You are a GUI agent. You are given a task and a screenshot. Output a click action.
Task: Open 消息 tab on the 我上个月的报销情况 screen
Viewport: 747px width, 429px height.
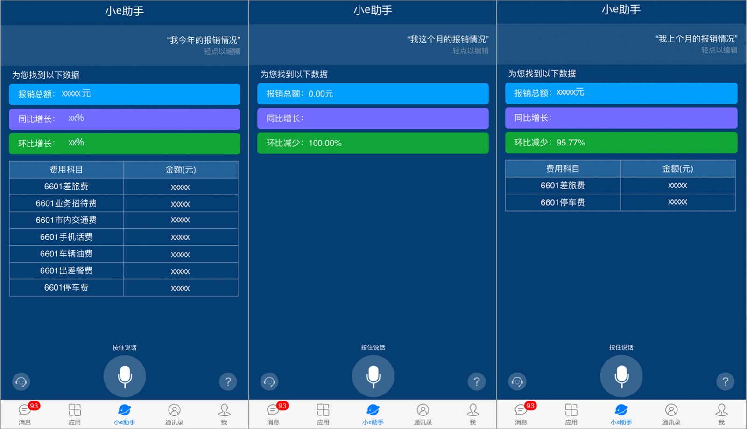(521, 414)
